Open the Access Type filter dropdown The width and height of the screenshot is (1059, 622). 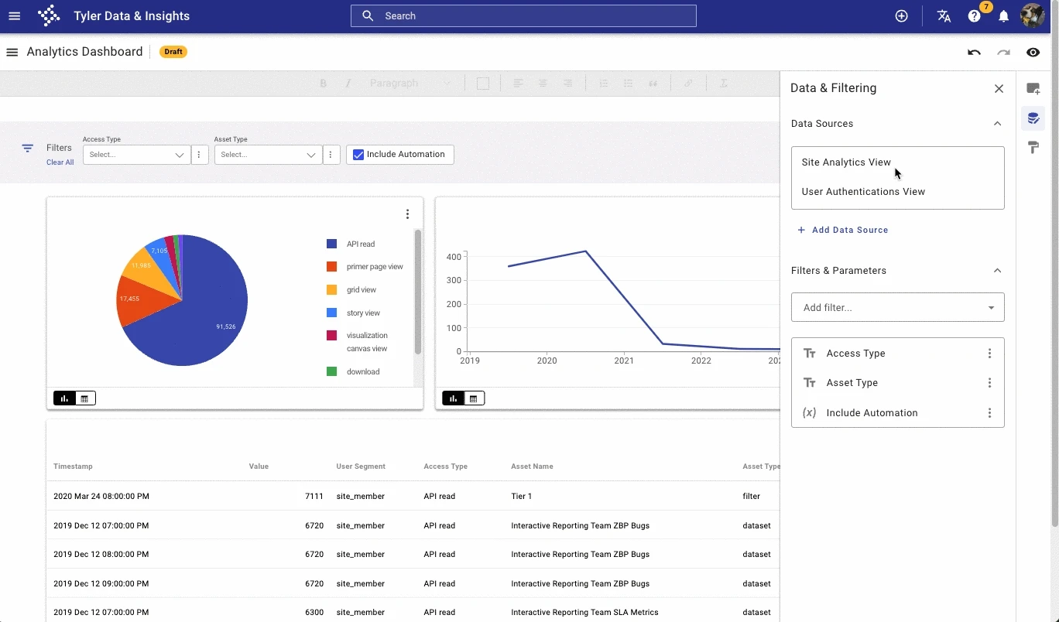tap(136, 155)
